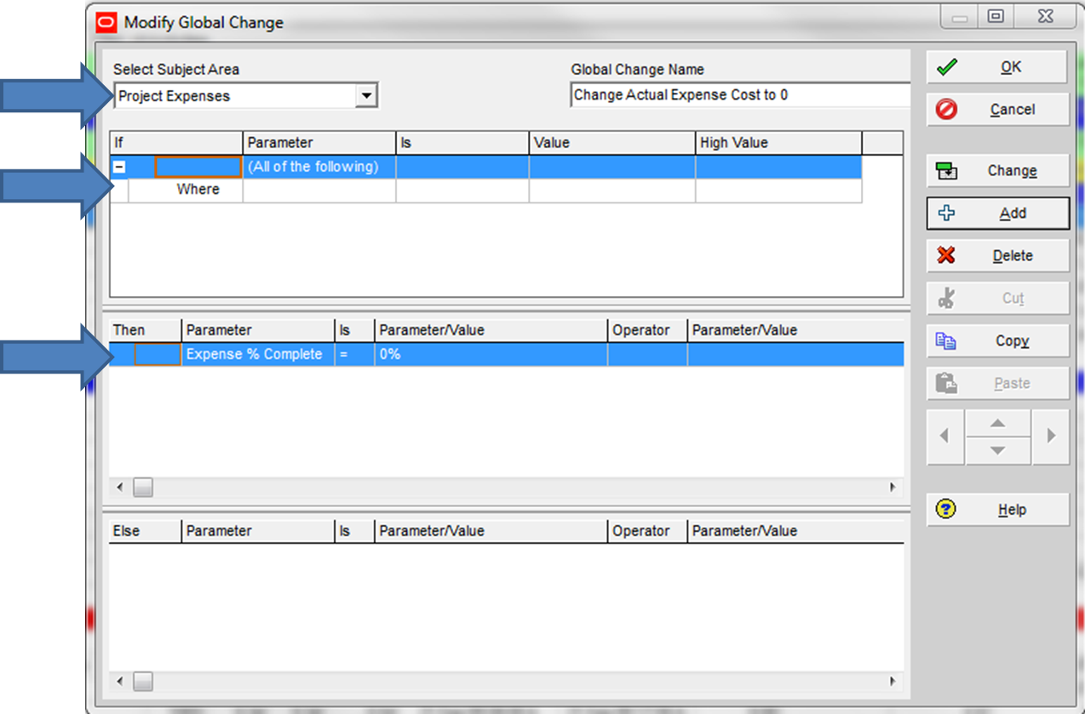This screenshot has height=714, width=1085.
Task: Click the OK button
Action: (x=996, y=66)
